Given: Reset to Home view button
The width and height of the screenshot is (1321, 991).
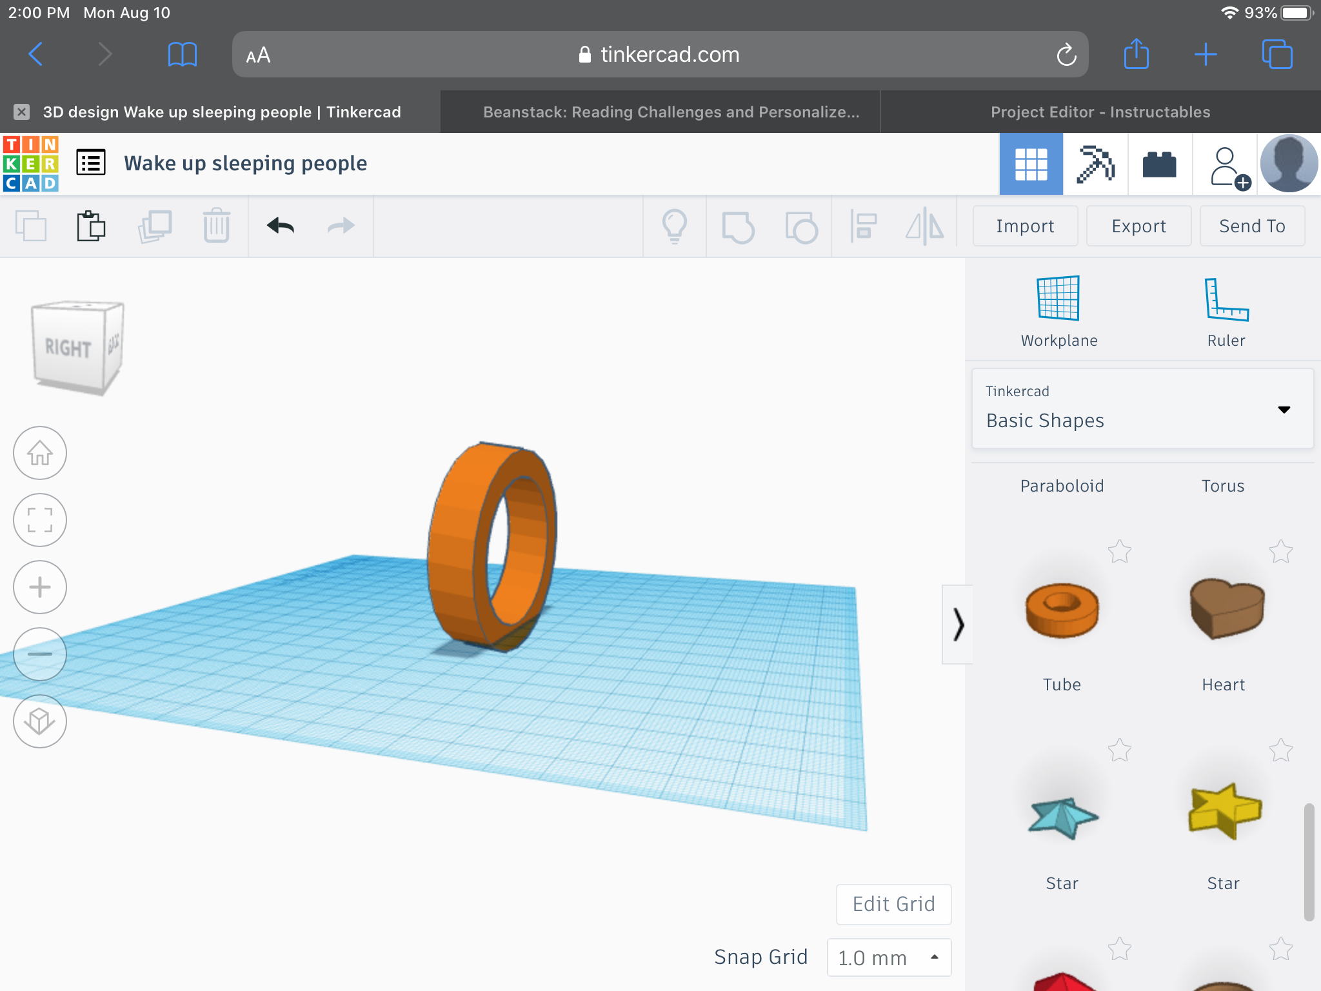Looking at the screenshot, I should click(x=40, y=453).
